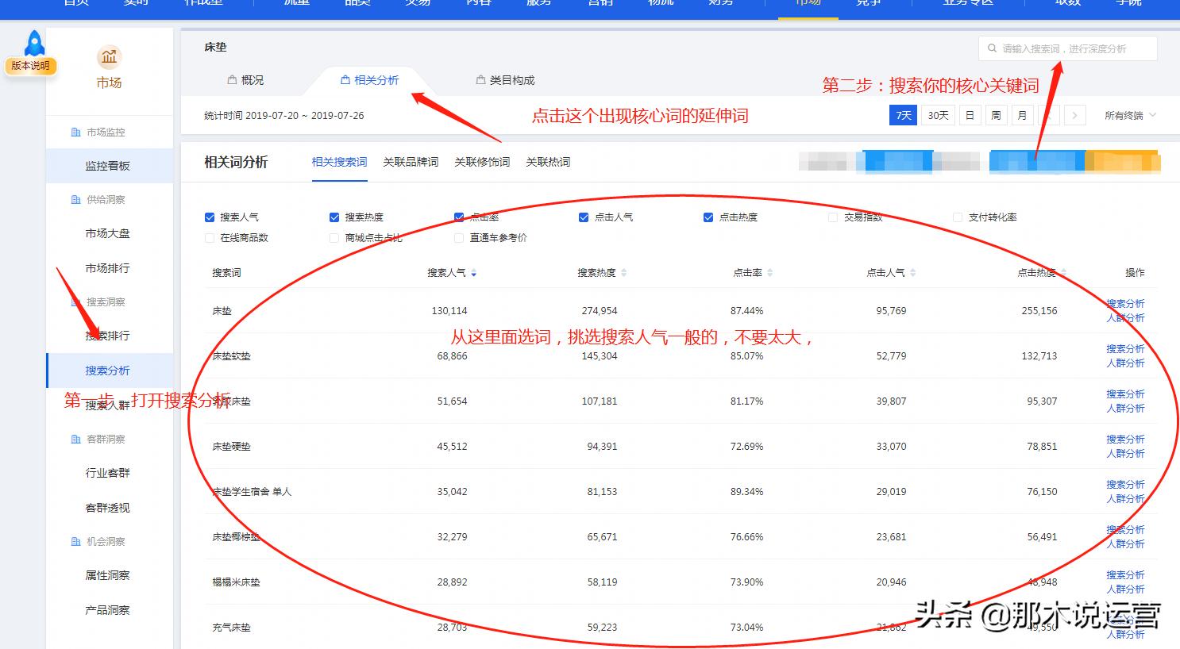Open the 所有终端 dropdown

click(x=1129, y=115)
